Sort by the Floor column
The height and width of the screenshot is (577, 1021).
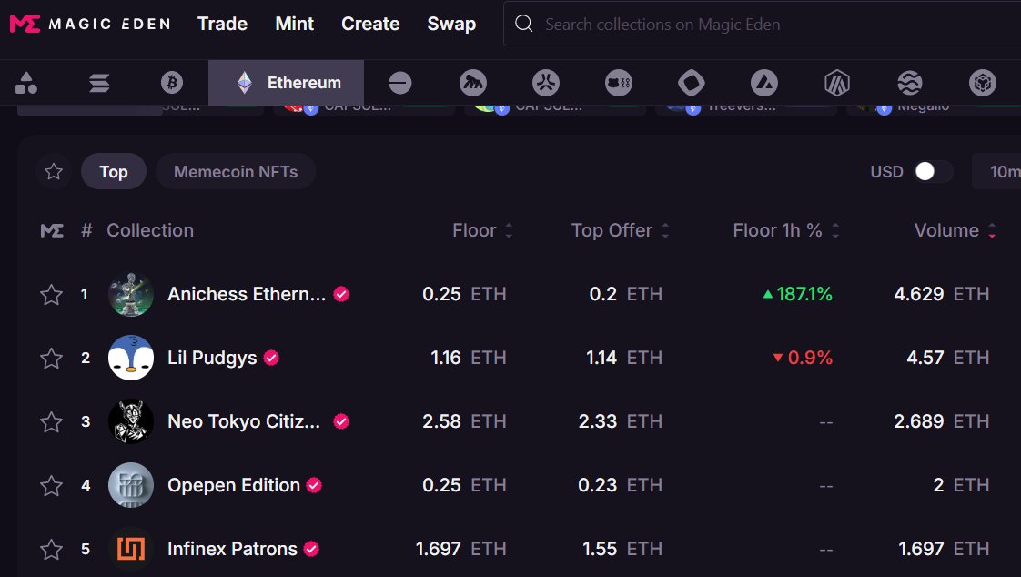482,230
